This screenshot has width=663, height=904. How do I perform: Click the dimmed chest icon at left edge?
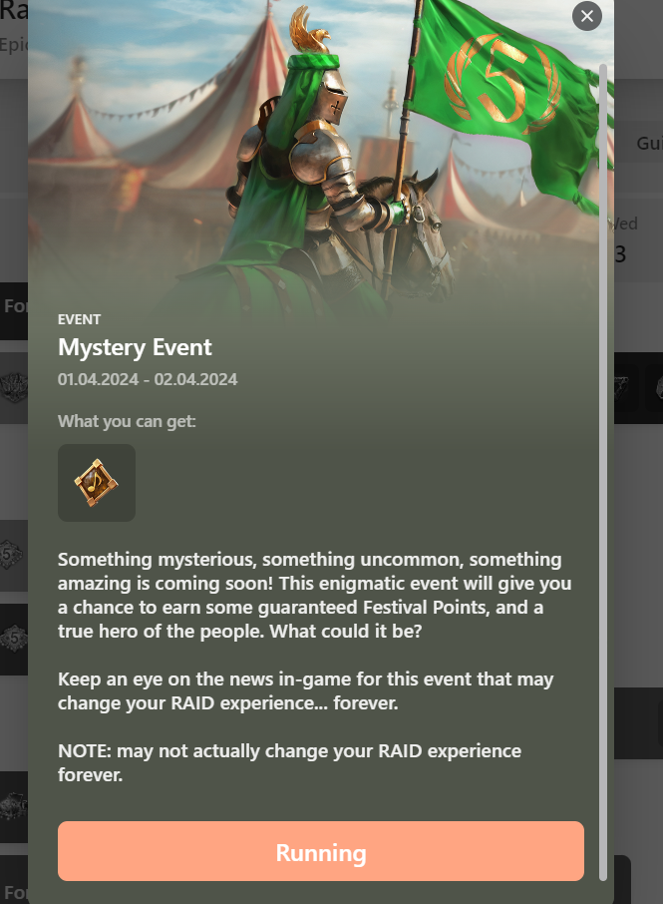[x=14, y=805]
